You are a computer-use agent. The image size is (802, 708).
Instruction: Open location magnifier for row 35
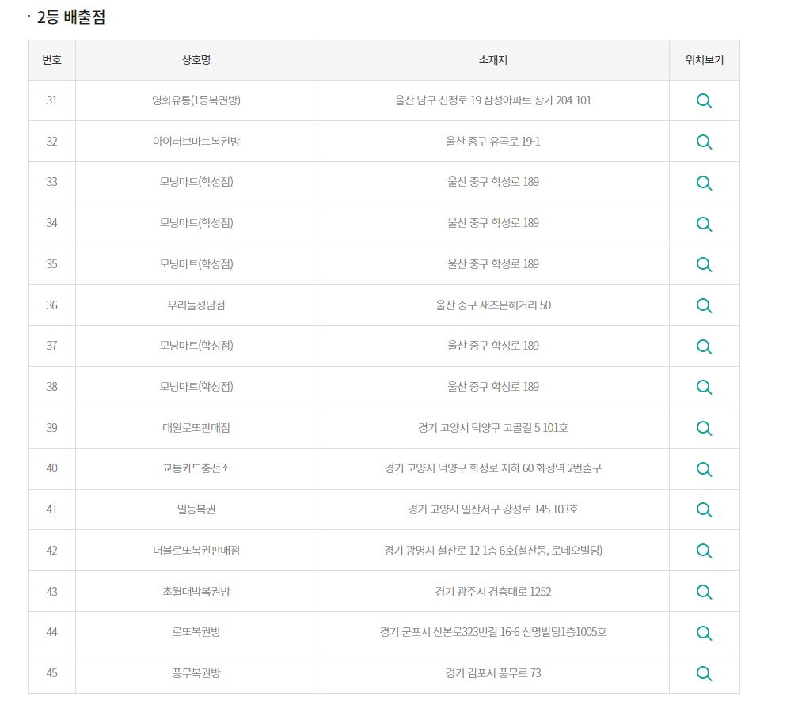coord(704,264)
